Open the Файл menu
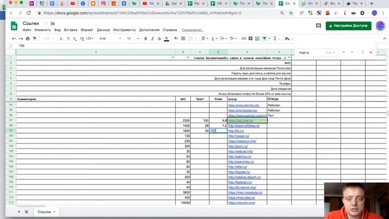The height and width of the screenshot is (219, 389). click(27, 30)
